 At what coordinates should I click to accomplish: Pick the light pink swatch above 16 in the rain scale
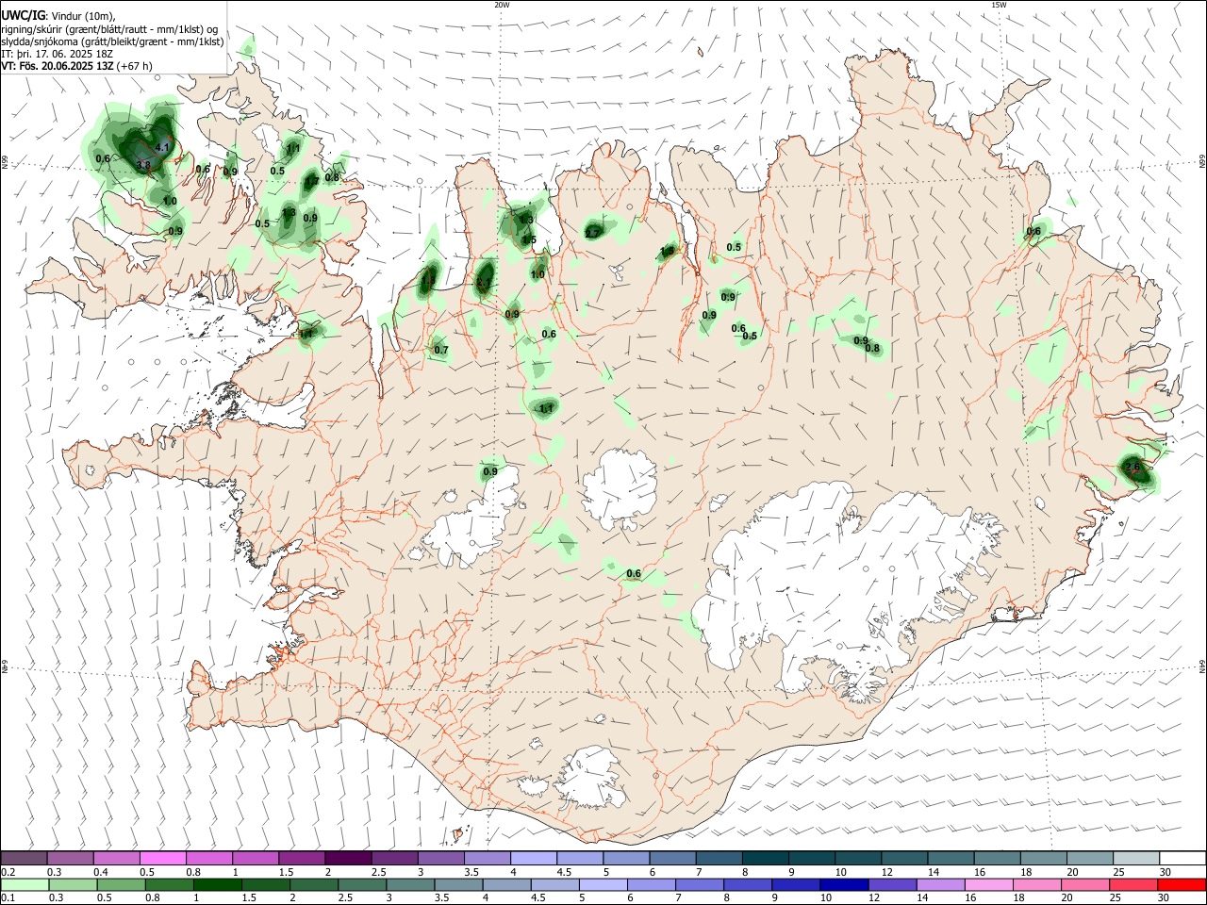click(988, 885)
